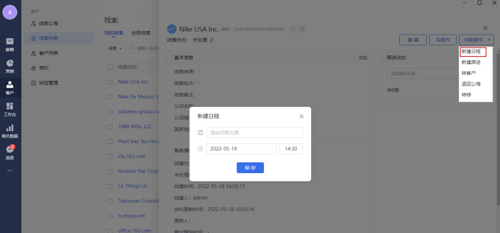
Task: Click the 保存 button in dialog
Action: 250,167
